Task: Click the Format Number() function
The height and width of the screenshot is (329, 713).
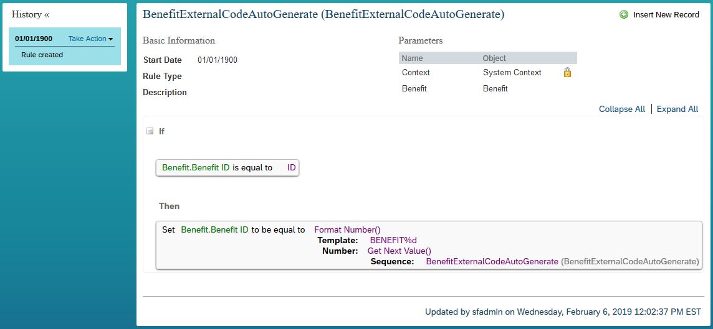Action: click(347, 229)
